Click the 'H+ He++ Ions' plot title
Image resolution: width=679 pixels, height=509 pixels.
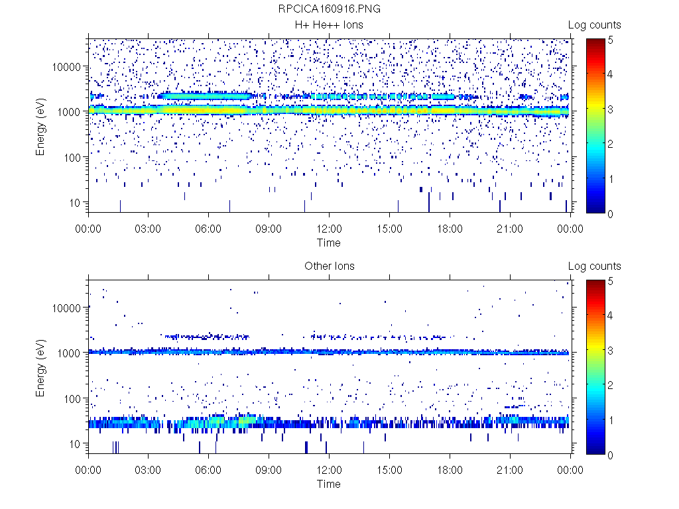point(329,25)
